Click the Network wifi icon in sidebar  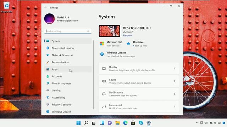pyautogui.click(x=48, y=55)
